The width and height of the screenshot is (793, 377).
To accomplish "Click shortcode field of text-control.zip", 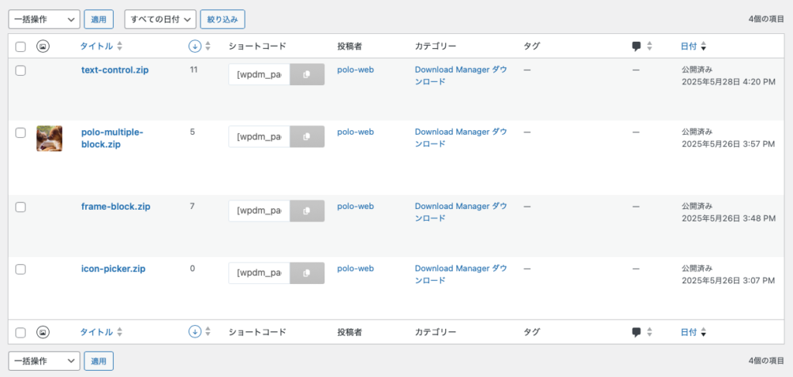I will pos(259,74).
